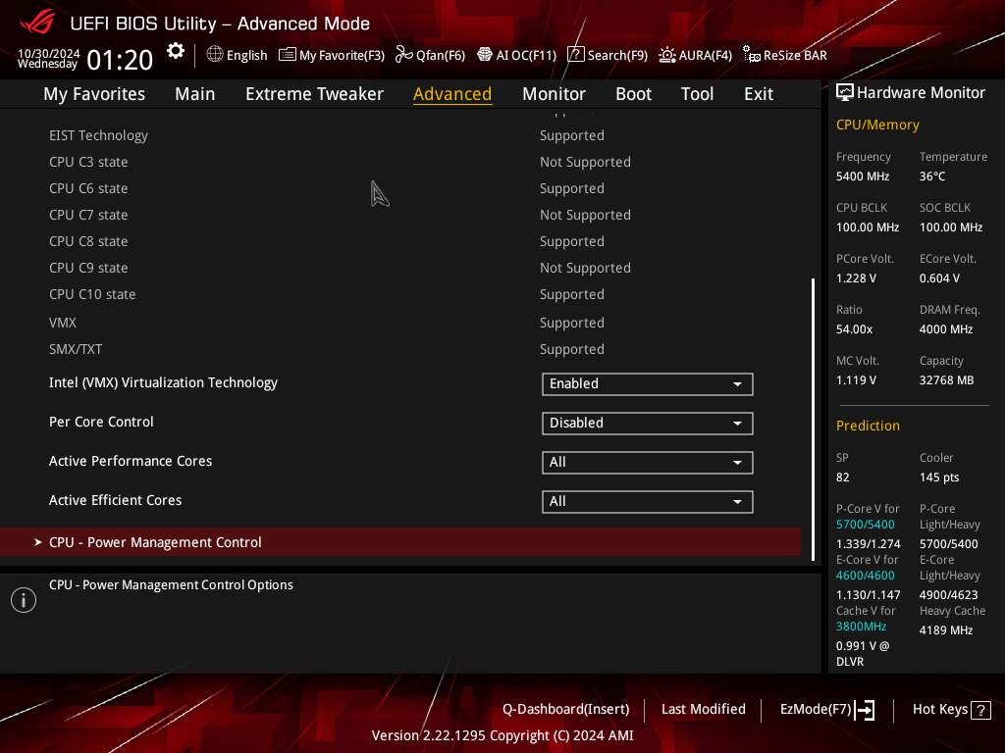
Task: Open Intel VMX Virtualization Technology dropdown
Action: click(648, 384)
